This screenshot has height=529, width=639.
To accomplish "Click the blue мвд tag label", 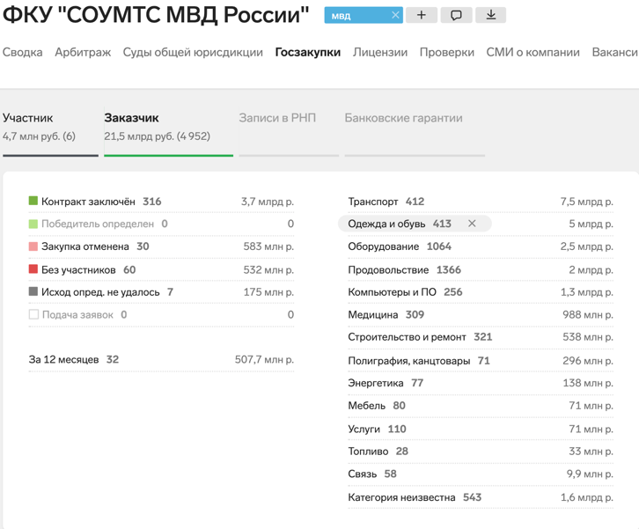I will point(342,16).
